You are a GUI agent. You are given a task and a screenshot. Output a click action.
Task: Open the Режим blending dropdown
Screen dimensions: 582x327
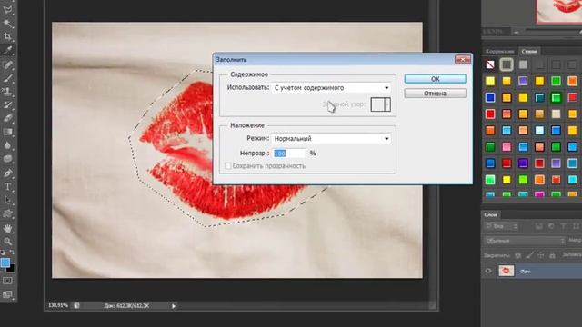tap(331, 139)
